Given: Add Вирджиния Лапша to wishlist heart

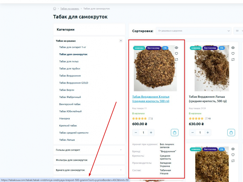Looking at the screenshot, I should point(233,53).
